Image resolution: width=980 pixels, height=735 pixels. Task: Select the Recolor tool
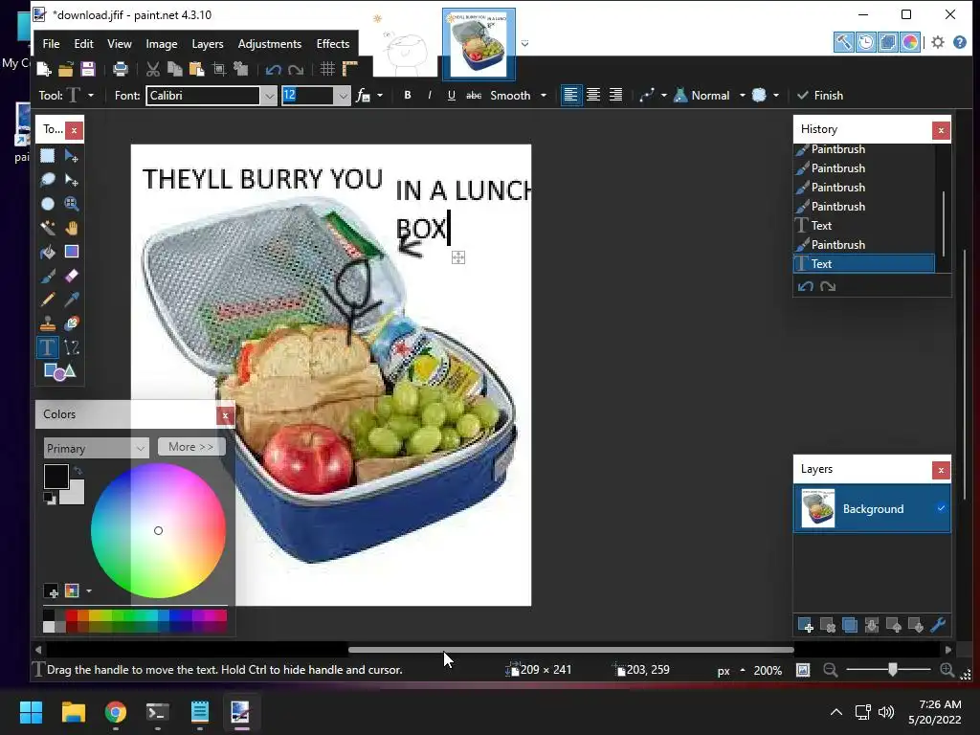[x=71, y=323]
